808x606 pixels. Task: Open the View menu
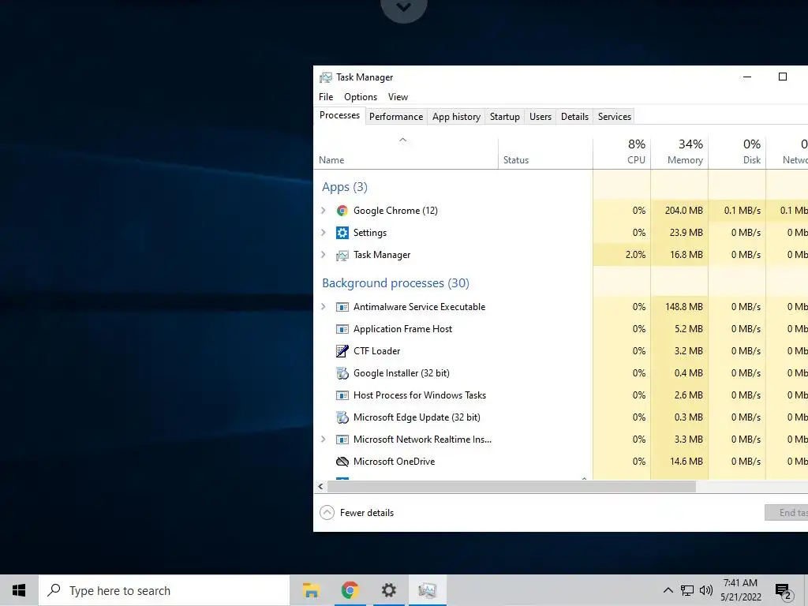coord(398,97)
